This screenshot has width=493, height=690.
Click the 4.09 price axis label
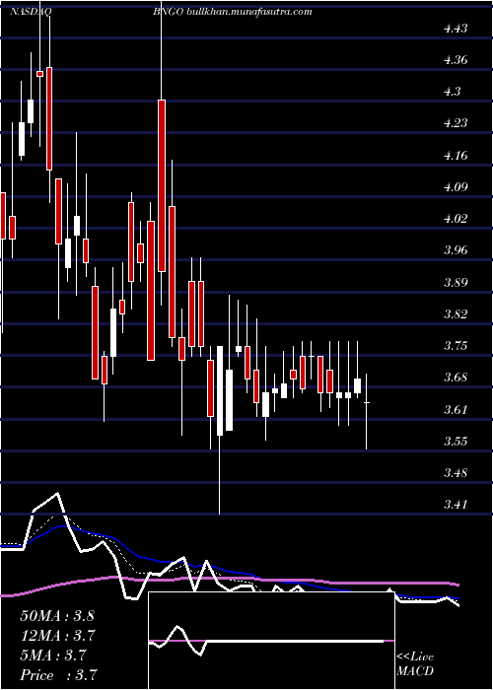tap(456, 187)
